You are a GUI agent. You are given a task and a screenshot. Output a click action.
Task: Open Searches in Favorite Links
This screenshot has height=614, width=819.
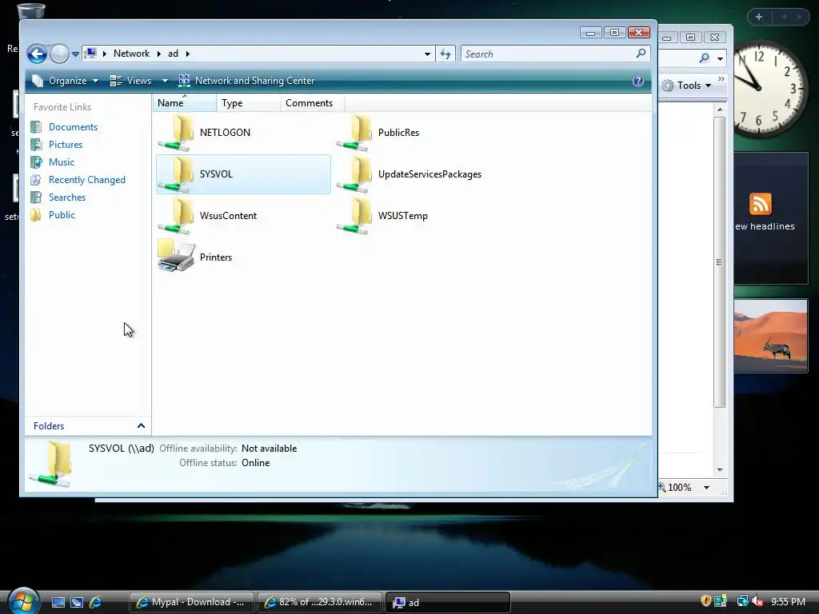tap(67, 197)
